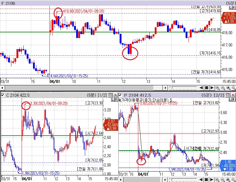
Task: Step F 2106 chart playback backward
Action: click(x=201, y=88)
